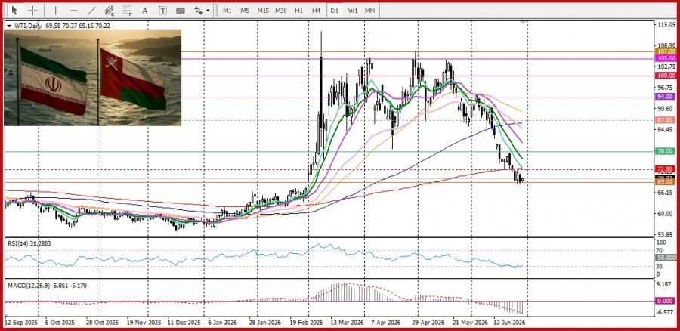Click the Iran and Oman flags image
The width and height of the screenshot is (680, 331).
(92, 78)
